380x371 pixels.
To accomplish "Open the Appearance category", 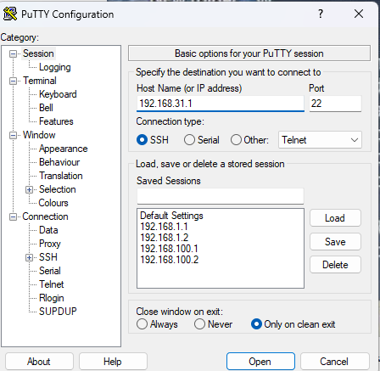I will coord(64,149).
